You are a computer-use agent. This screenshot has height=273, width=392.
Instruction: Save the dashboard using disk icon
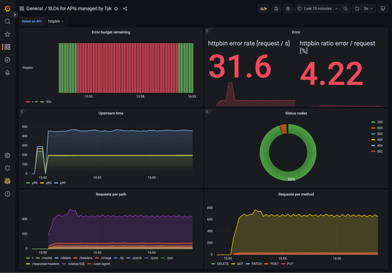point(276,8)
